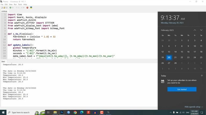The height and width of the screenshot is (115, 206).
Task: Go to next month in calendar
Action: click(x=201, y=30)
